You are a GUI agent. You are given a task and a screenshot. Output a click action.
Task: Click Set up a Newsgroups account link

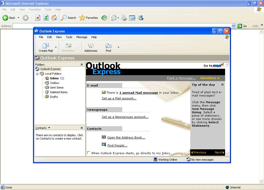pyautogui.click(x=125, y=117)
